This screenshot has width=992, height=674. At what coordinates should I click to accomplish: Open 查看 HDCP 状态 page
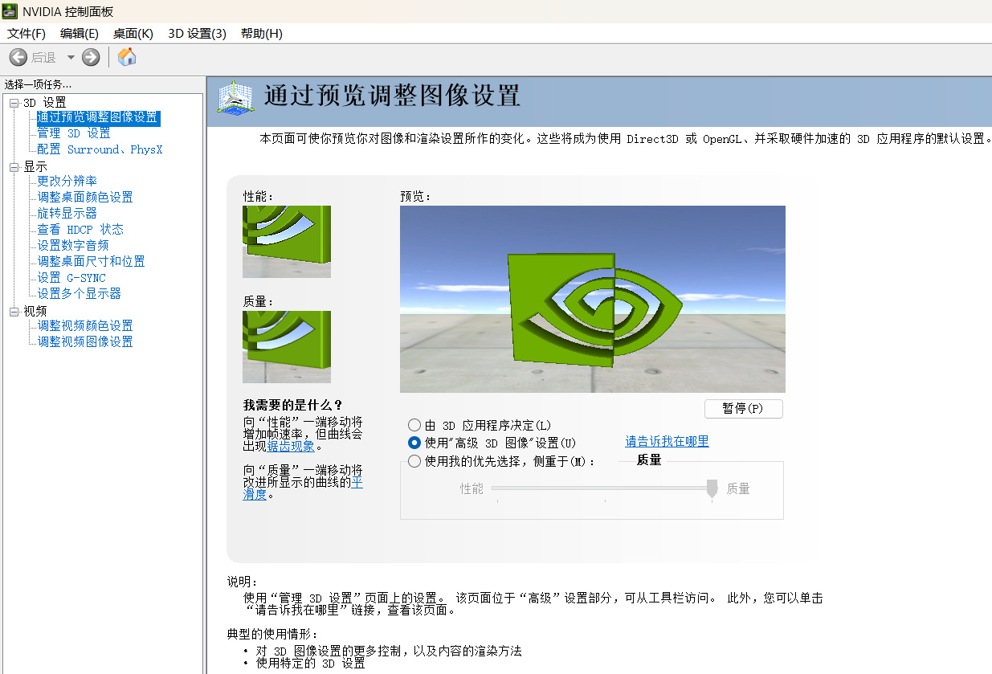coord(80,230)
